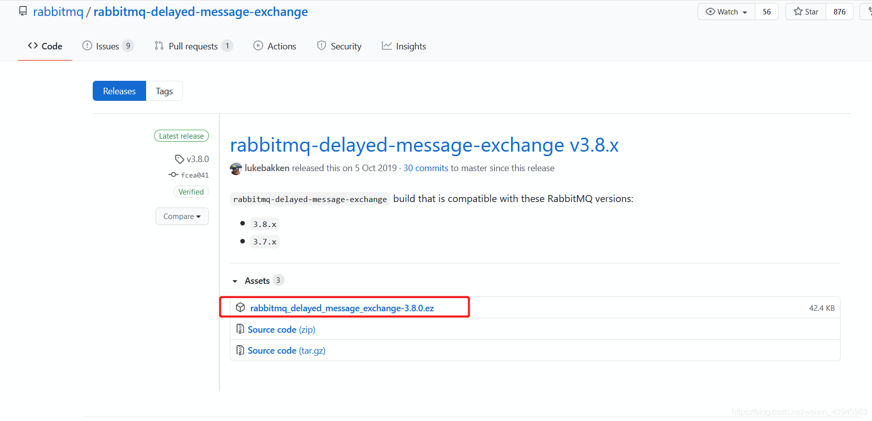
Task: Open lukebakken's profile link
Action: [x=267, y=168]
